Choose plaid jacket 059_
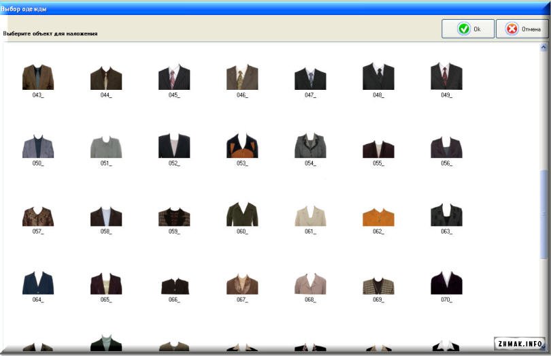The image size is (551, 356). click(x=174, y=216)
